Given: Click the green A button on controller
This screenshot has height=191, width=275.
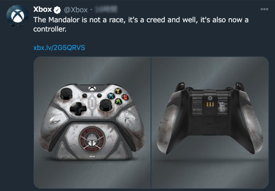Looking at the screenshot, I should [119, 101].
